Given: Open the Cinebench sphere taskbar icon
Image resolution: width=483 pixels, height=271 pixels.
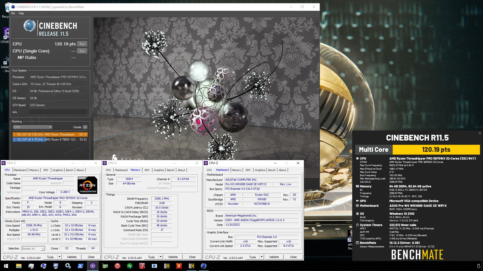Looking at the screenshot, I should pos(204,266).
